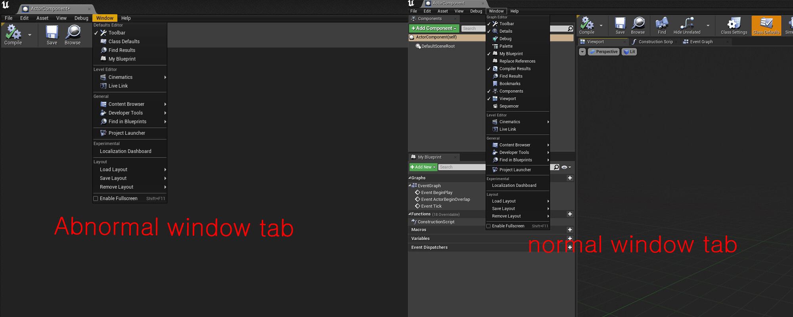
Task: Expand the Cinematics submenu in the left Window menu
Action: [x=130, y=77]
